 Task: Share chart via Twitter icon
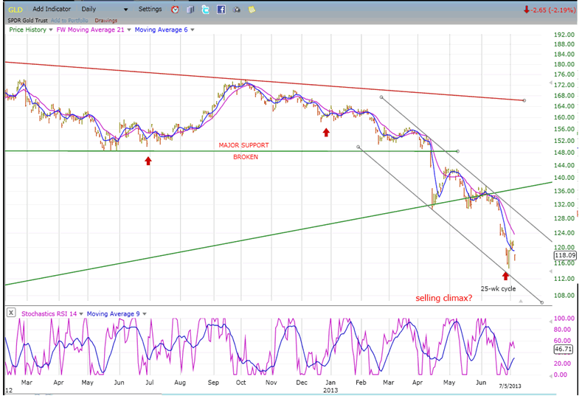tap(205, 10)
